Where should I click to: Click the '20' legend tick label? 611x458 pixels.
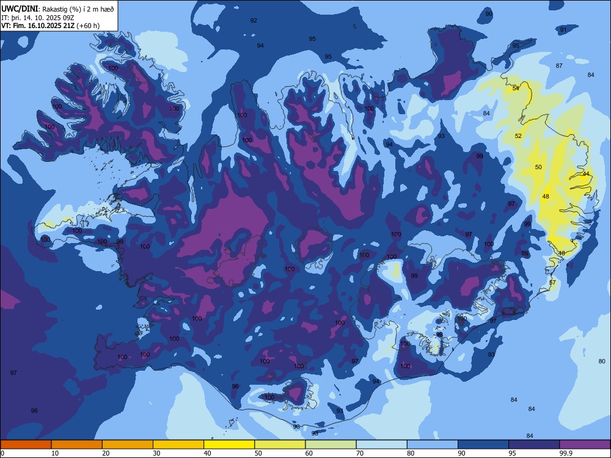106,453
